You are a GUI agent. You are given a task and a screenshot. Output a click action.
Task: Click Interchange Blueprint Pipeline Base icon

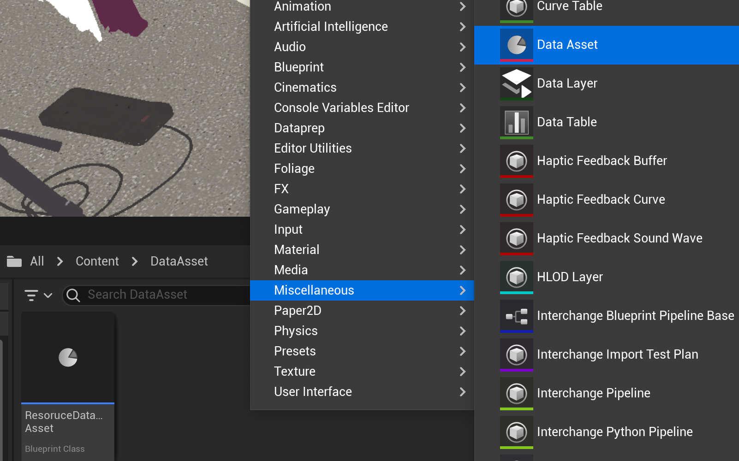coord(516,316)
